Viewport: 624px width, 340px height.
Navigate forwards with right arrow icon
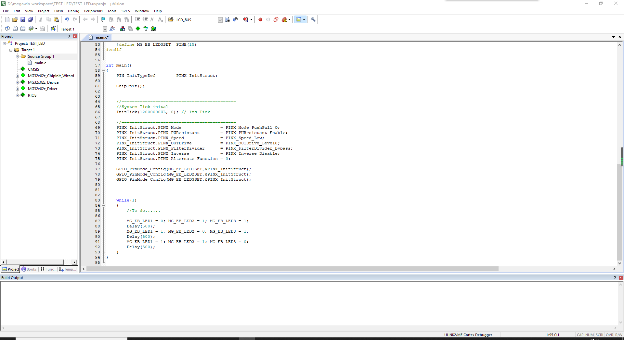93,19
